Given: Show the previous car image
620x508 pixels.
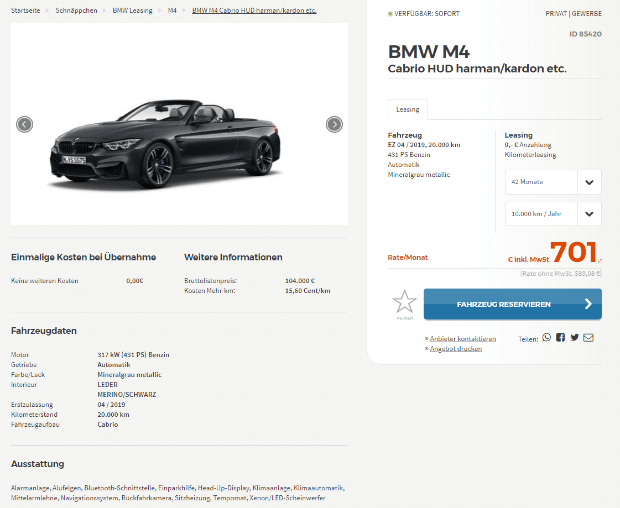Looking at the screenshot, I should (x=24, y=124).
